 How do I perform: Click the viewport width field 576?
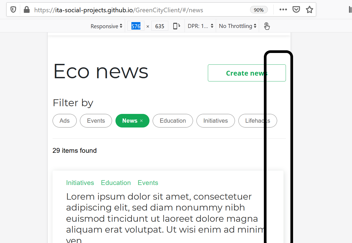[136, 26]
